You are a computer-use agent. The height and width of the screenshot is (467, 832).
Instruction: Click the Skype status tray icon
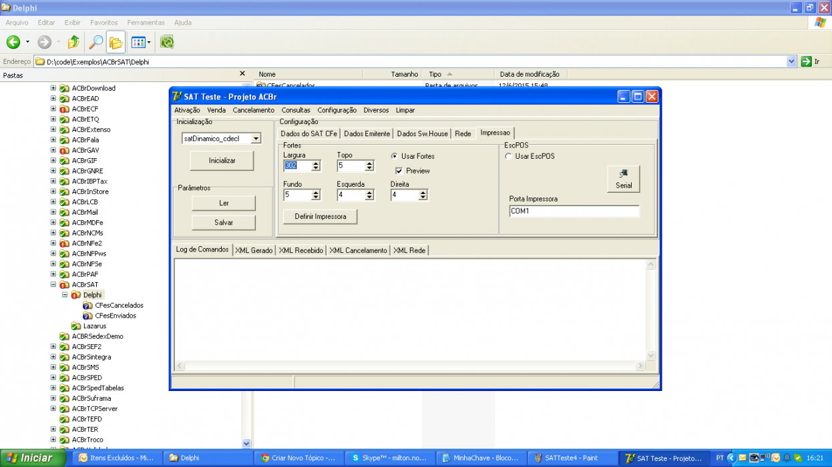tap(797, 458)
